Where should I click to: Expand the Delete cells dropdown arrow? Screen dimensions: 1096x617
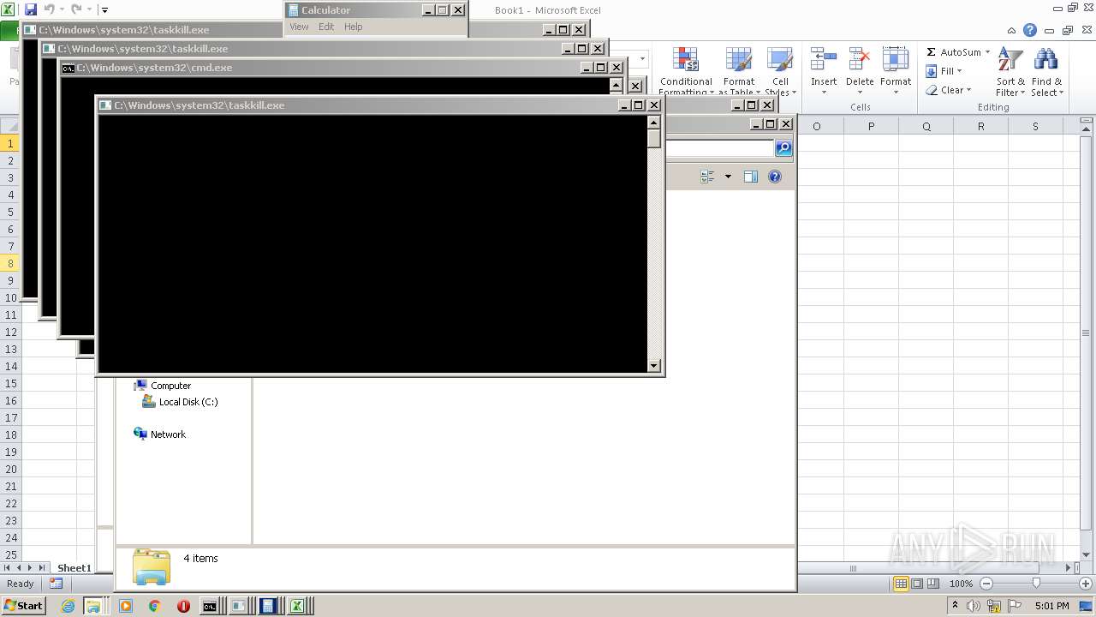pyautogui.click(x=860, y=93)
